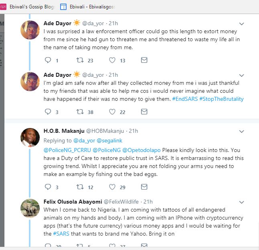Open H.O.B. Makanju's profile avatar
Viewport: 259px width, 250px height.
pos(30,138)
